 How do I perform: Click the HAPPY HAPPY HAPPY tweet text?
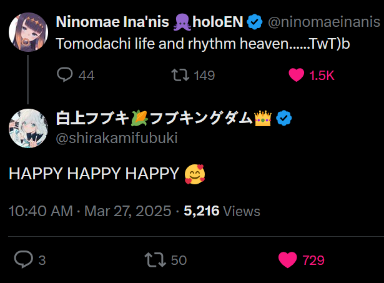point(94,174)
